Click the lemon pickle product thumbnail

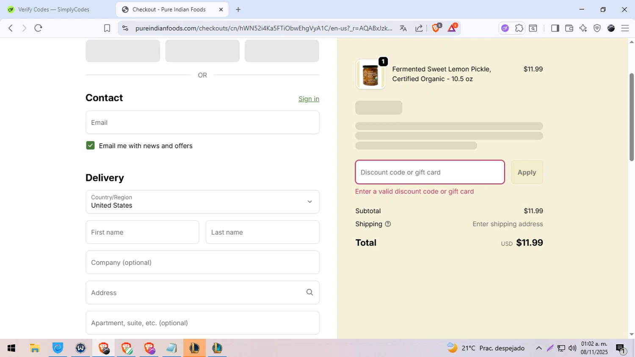[370, 74]
